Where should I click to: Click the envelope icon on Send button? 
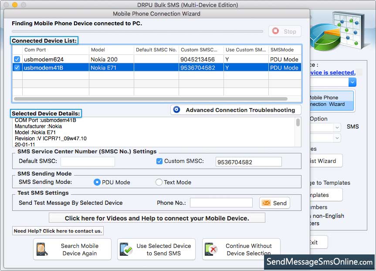pyautogui.click(x=266, y=203)
